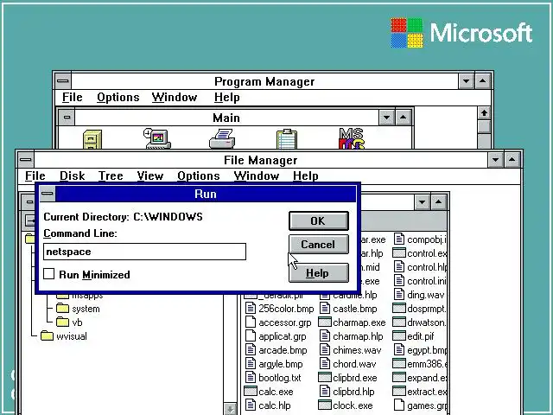Select the control.hlp document icon
Image resolution: width=553 pixels, height=415 pixels.
(x=399, y=267)
